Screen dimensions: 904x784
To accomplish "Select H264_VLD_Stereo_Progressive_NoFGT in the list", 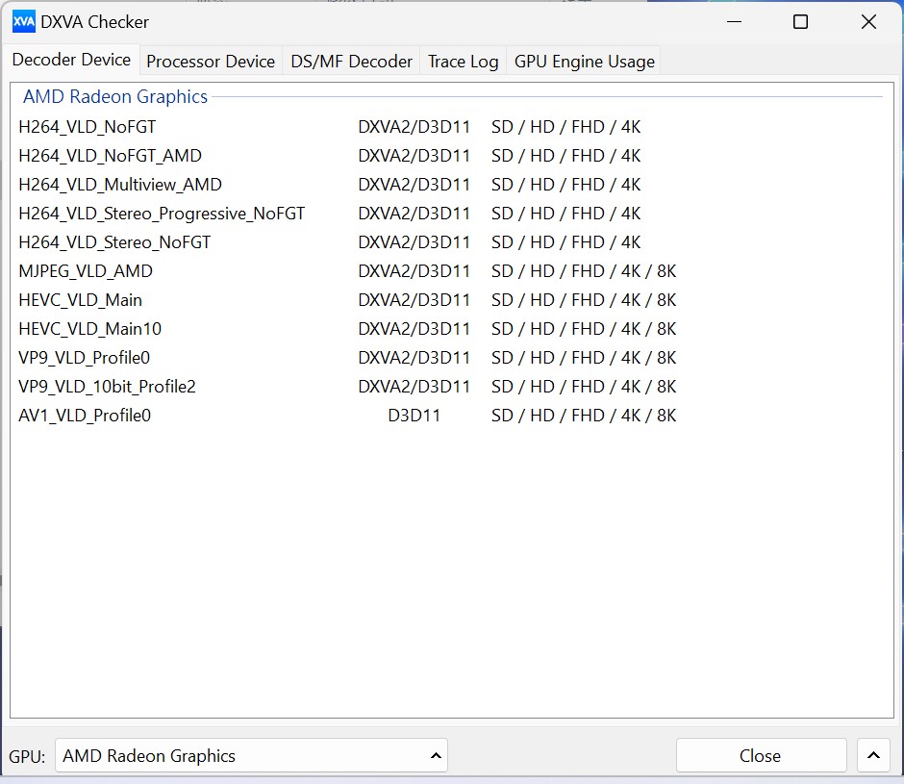I will point(162,214).
